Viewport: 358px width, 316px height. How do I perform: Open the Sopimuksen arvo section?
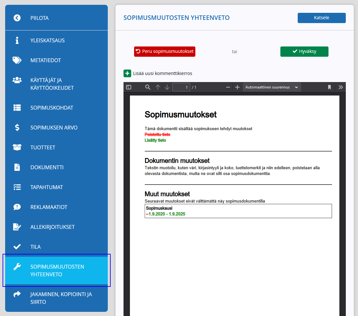[x=56, y=128]
